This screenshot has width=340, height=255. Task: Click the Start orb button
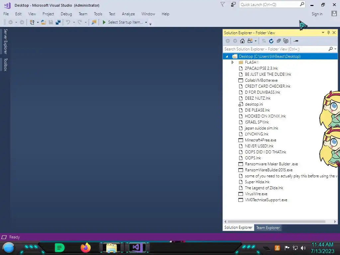point(9,248)
